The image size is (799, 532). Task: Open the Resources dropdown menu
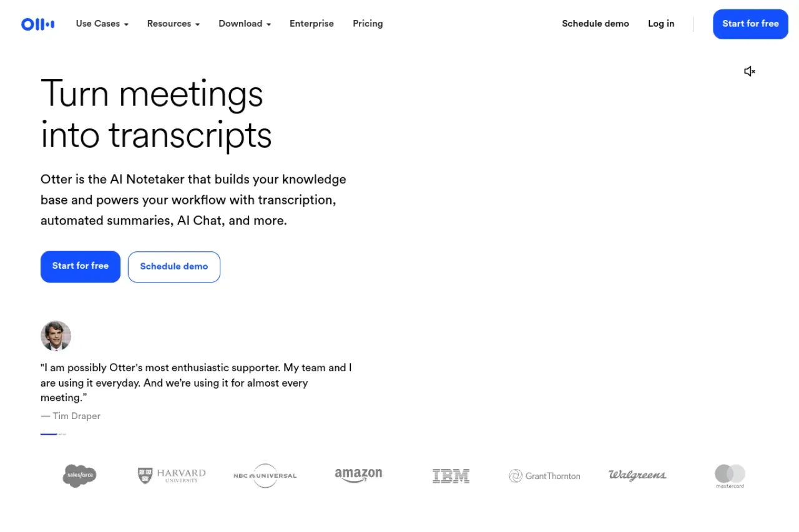click(x=174, y=24)
